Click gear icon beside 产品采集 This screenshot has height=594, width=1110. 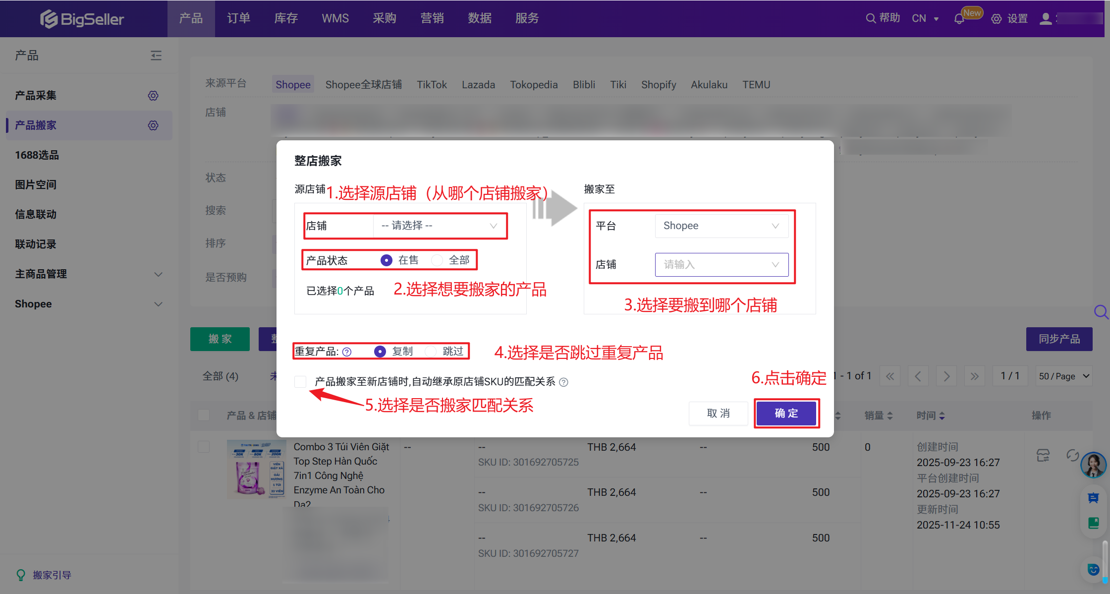coord(153,95)
